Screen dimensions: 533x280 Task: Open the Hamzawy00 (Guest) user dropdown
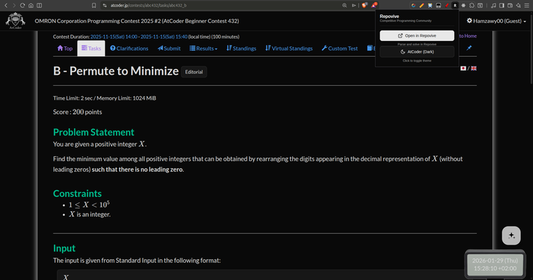click(x=496, y=21)
